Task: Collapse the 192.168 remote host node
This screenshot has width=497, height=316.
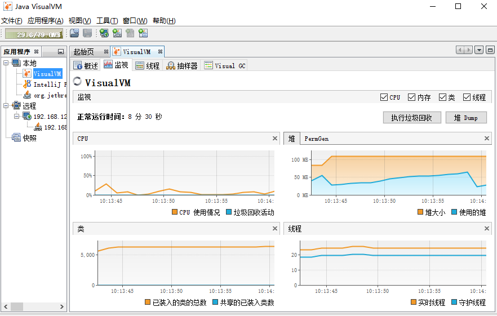Action: point(16,117)
